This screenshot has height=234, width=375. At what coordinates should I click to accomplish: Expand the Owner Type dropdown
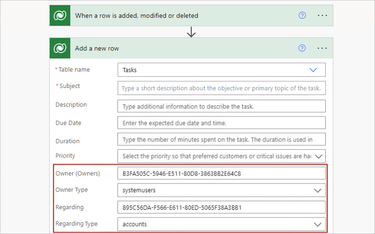click(x=318, y=190)
